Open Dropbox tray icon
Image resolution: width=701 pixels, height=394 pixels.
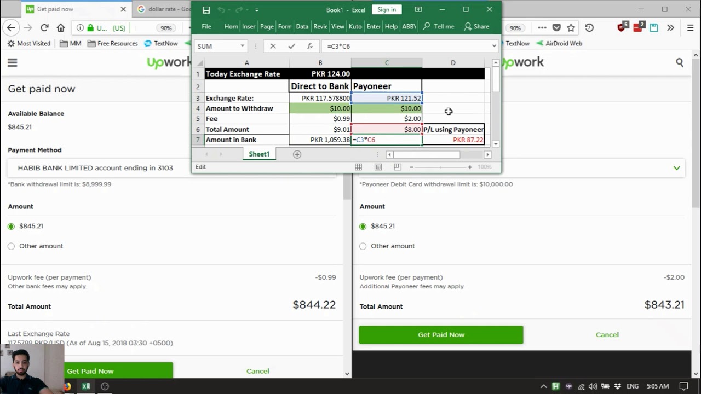coord(617,386)
